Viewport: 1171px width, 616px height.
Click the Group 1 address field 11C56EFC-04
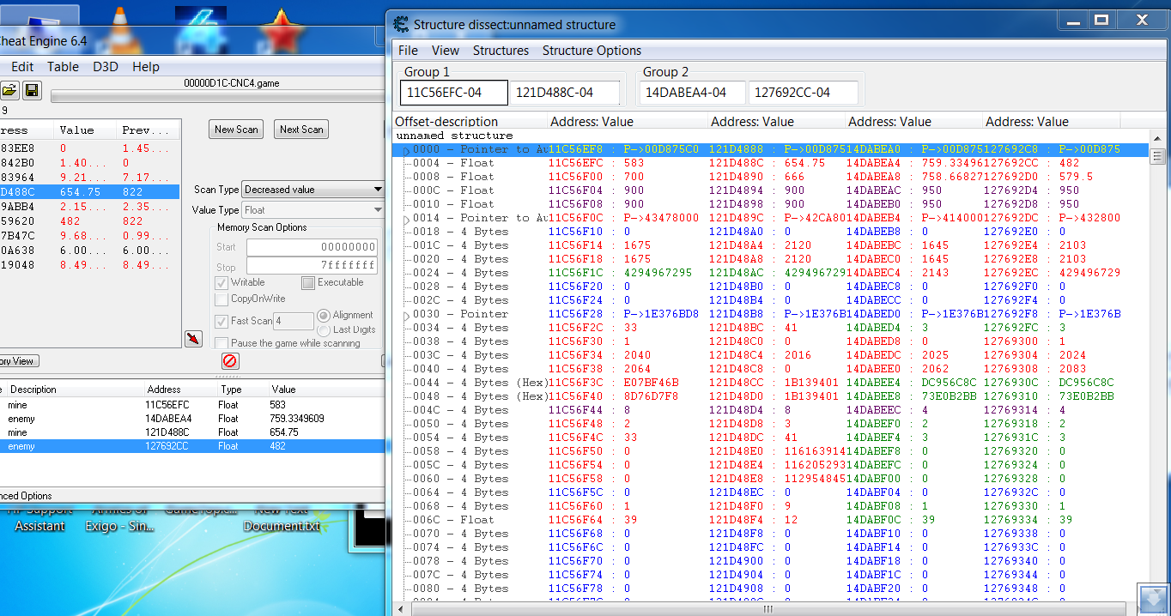pyautogui.click(x=453, y=93)
